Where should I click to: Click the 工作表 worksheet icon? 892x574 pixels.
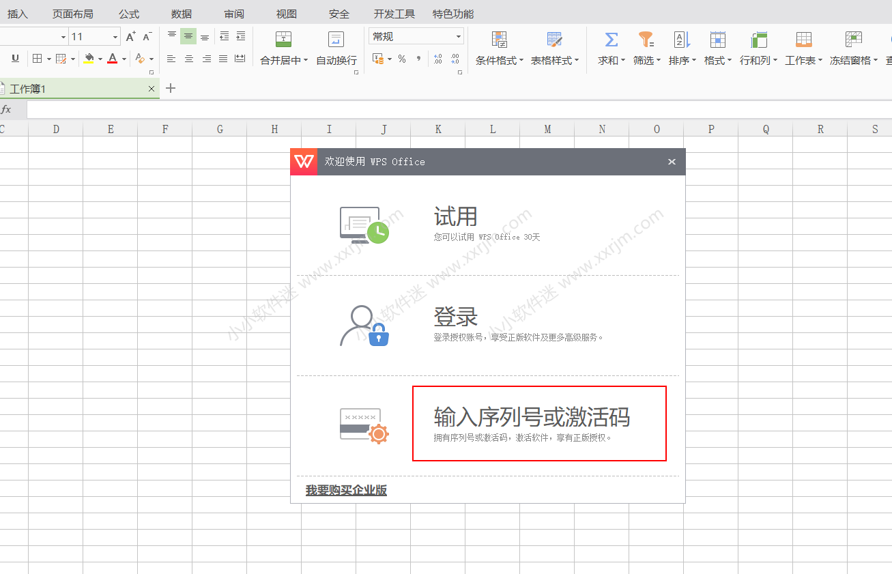click(x=803, y=39)
